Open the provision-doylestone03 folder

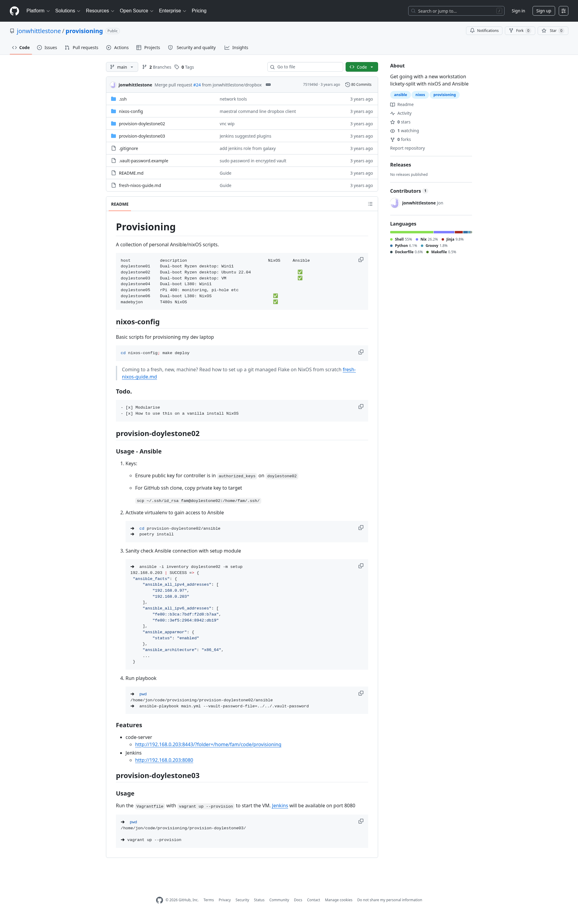click(x=142, y=136)
